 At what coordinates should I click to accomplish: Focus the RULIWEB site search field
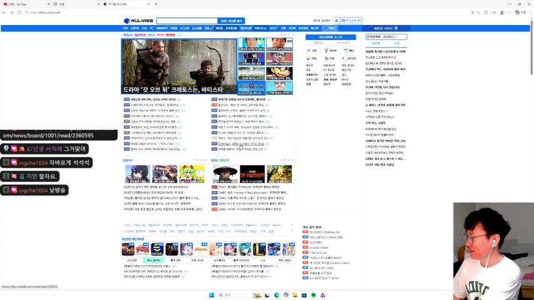coord(187,21)
